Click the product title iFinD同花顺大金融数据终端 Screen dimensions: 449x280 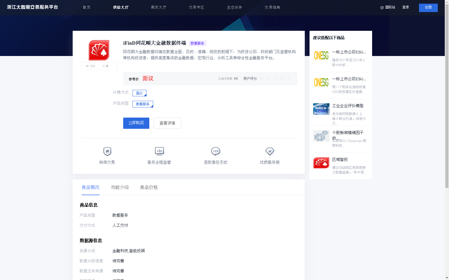(x=155, y=43)
